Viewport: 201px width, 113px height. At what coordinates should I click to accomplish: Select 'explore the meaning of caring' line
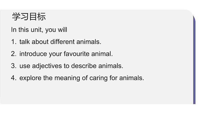click(82, 78)
